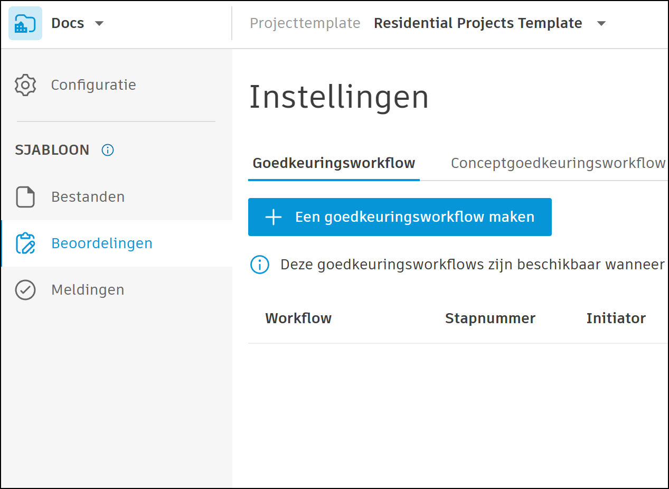
Task: Click the Workflow column header
Action: click(x=298, y=318)
